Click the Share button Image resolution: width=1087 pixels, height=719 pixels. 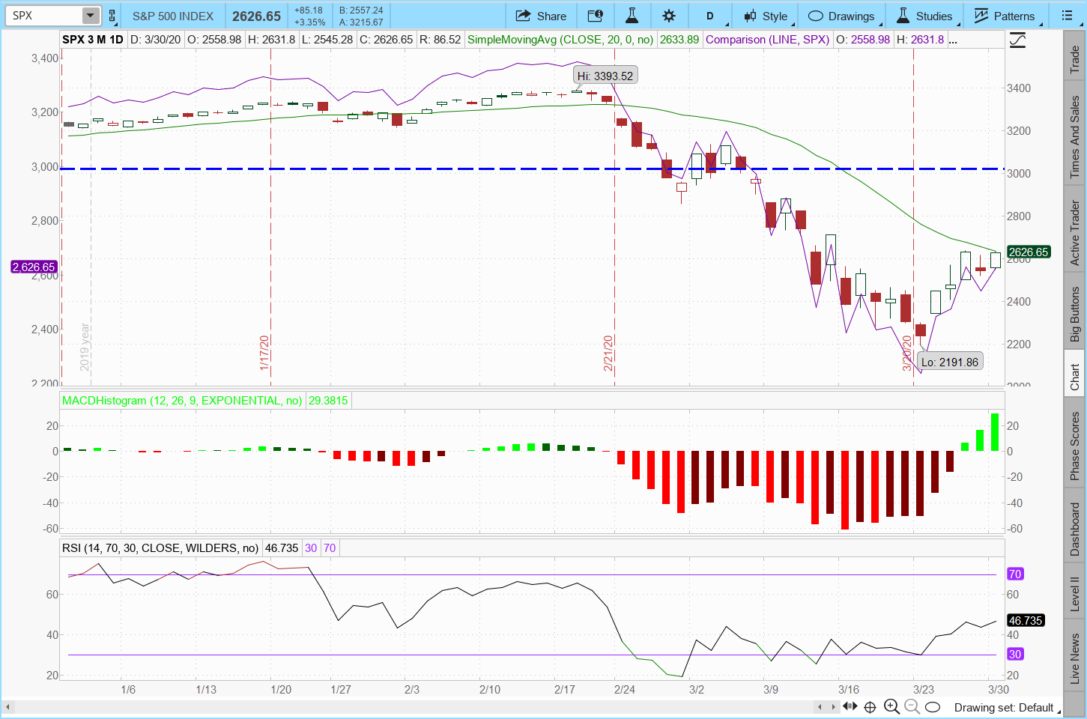pos(541,16)
